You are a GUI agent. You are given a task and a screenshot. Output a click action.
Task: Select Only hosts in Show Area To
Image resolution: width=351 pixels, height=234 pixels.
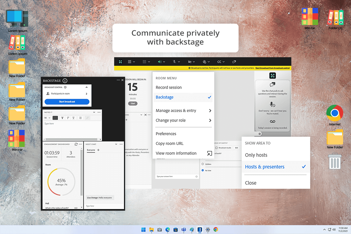256,155
